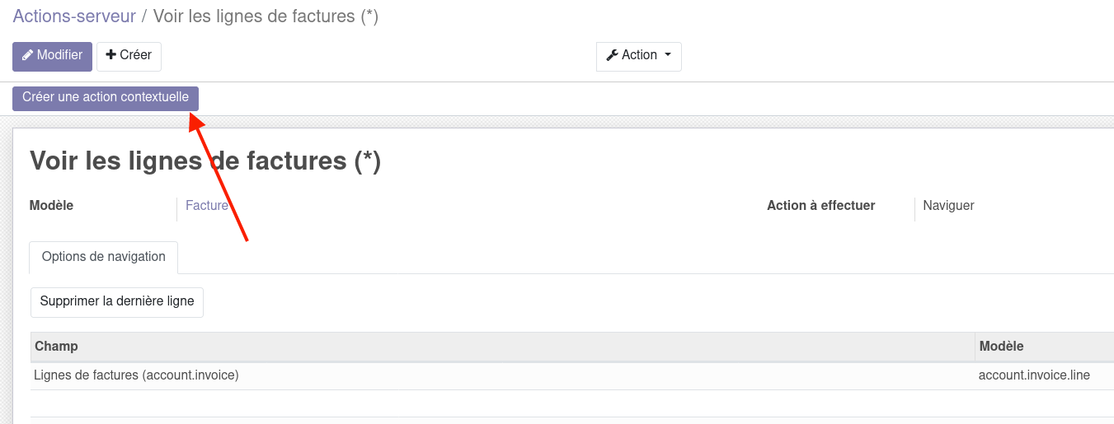Go back to Actions-serveur breadcrumb
1114x424 pixels.
click(x=74, y=16)
